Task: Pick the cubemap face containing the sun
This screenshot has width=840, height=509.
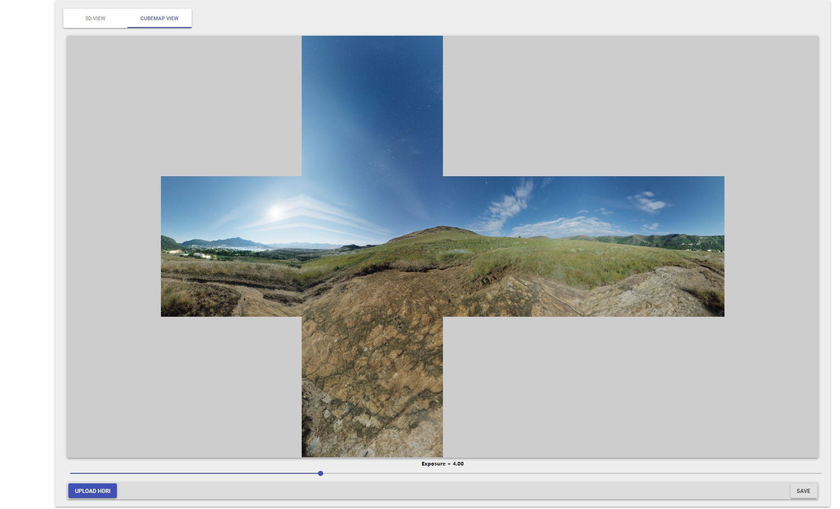Action: 231,246
